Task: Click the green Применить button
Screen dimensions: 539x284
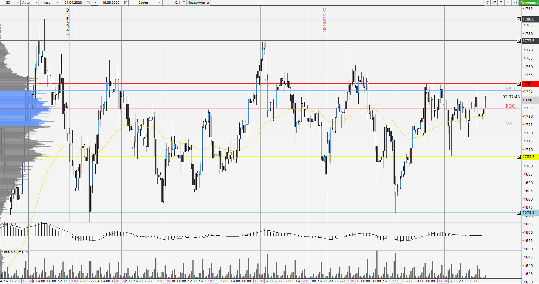Action: 529,3
